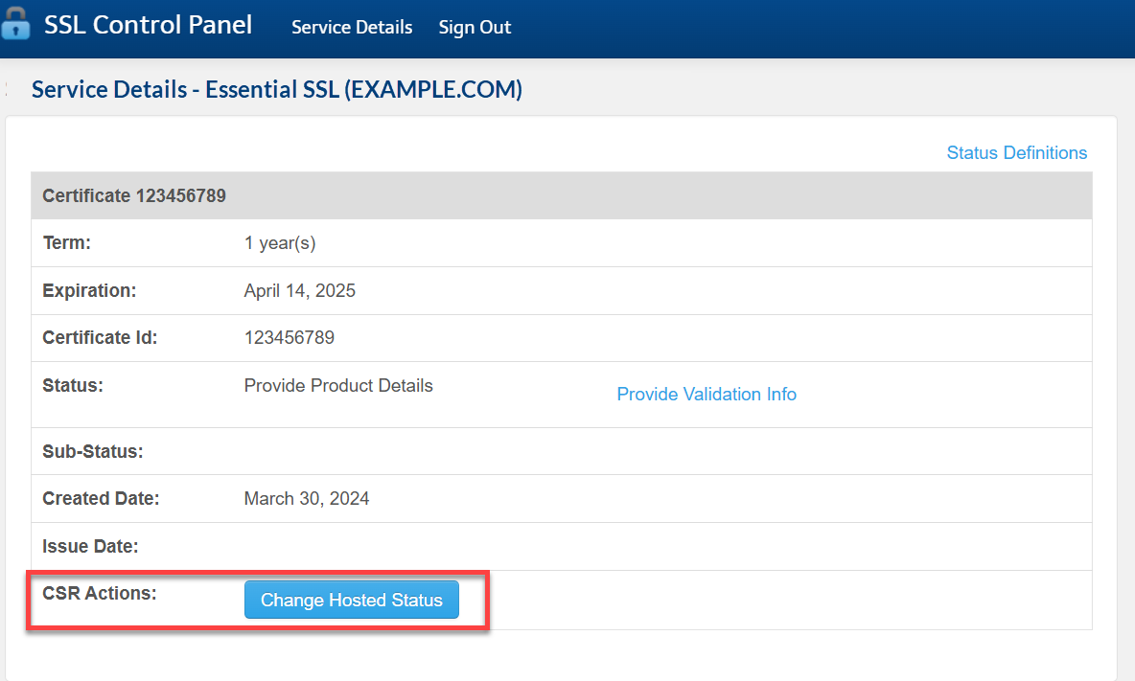Click the Status value Provide Product Details
Image resolution: width=1135 pixels, height=681 pixels.
338,385
